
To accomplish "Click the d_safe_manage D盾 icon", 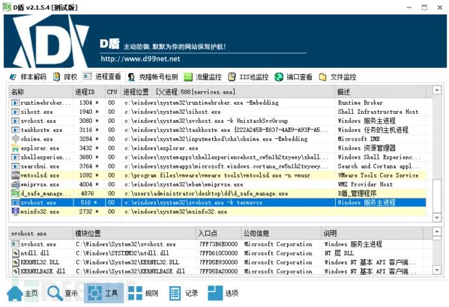I will [15, 193].
